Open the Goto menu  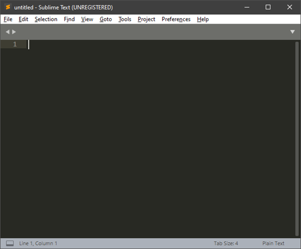pos(105,19)
